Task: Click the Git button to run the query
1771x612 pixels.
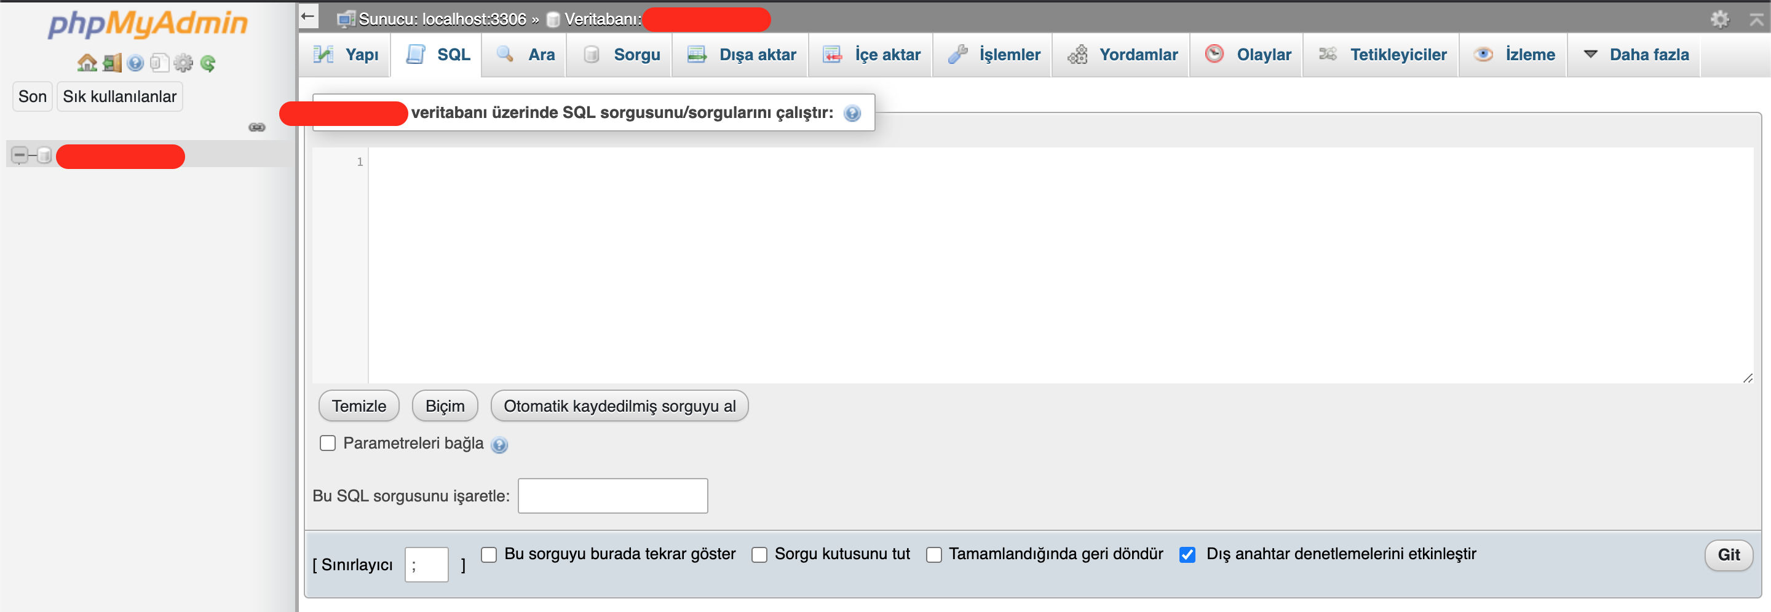Action: pyautogui.click(x=1729, y=554)
